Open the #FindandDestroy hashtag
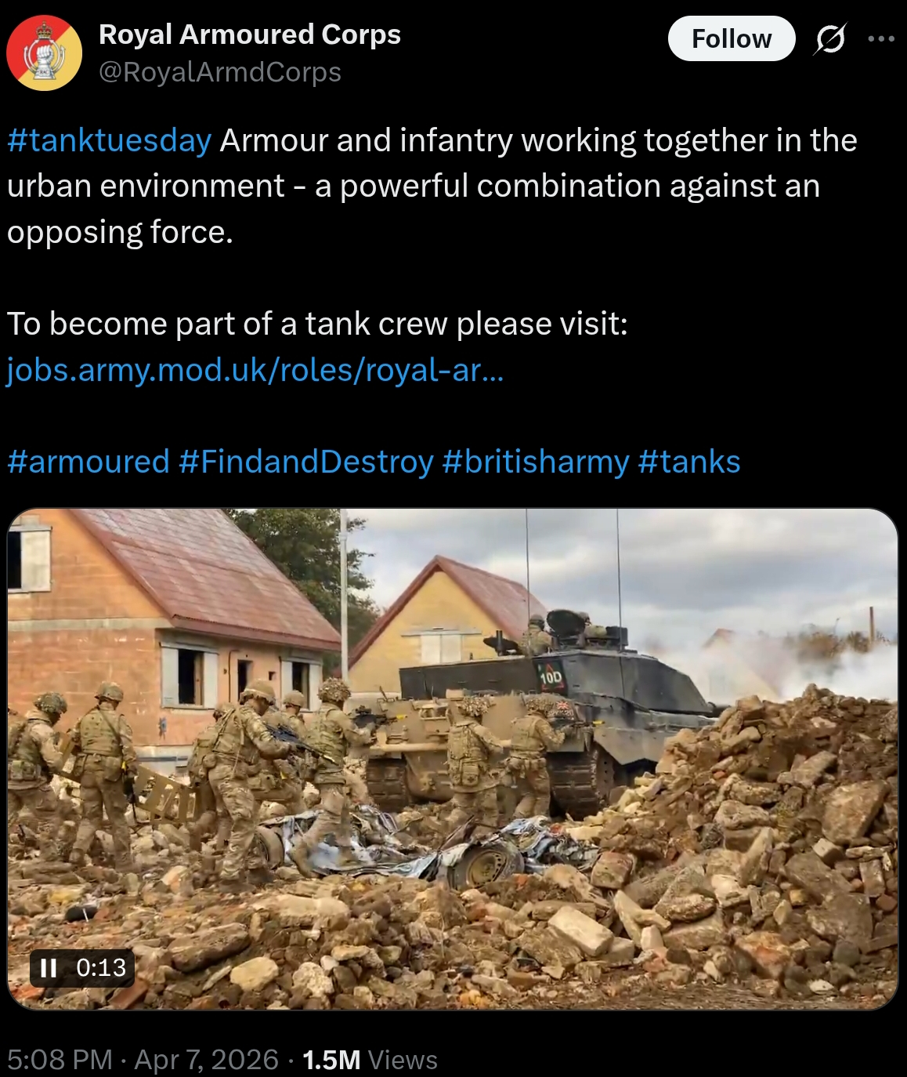 [x=306, y=462]
